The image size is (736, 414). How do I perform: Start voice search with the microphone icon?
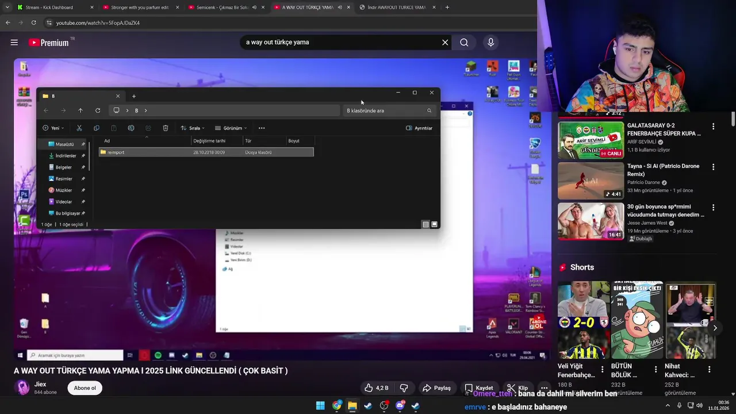[490, 43]
